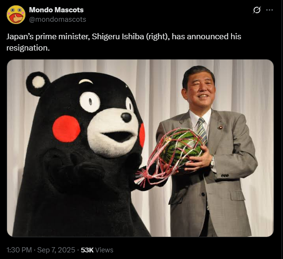Click the Sep 7, 2025 date
The image size is (283, 259).
pos(56,250)
